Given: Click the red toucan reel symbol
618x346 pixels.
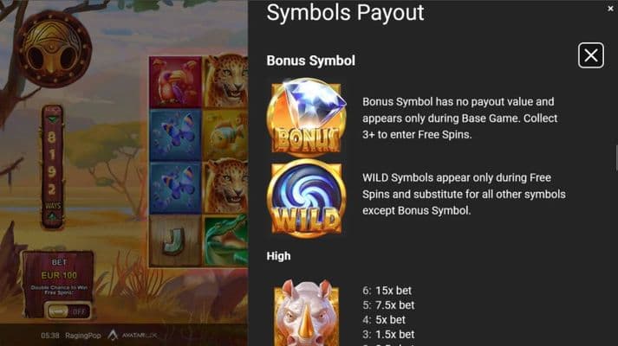Looking at the screenshot, I should tap(175, 82).
